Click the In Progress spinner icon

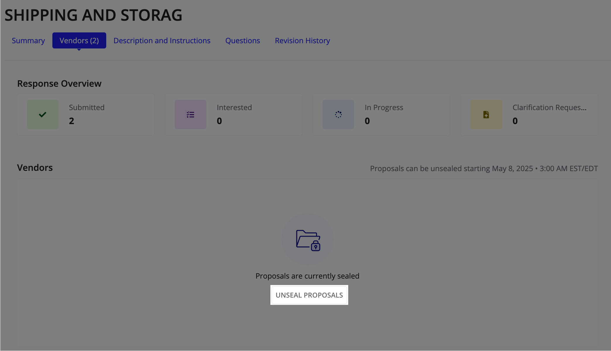(x=338, y=114)
